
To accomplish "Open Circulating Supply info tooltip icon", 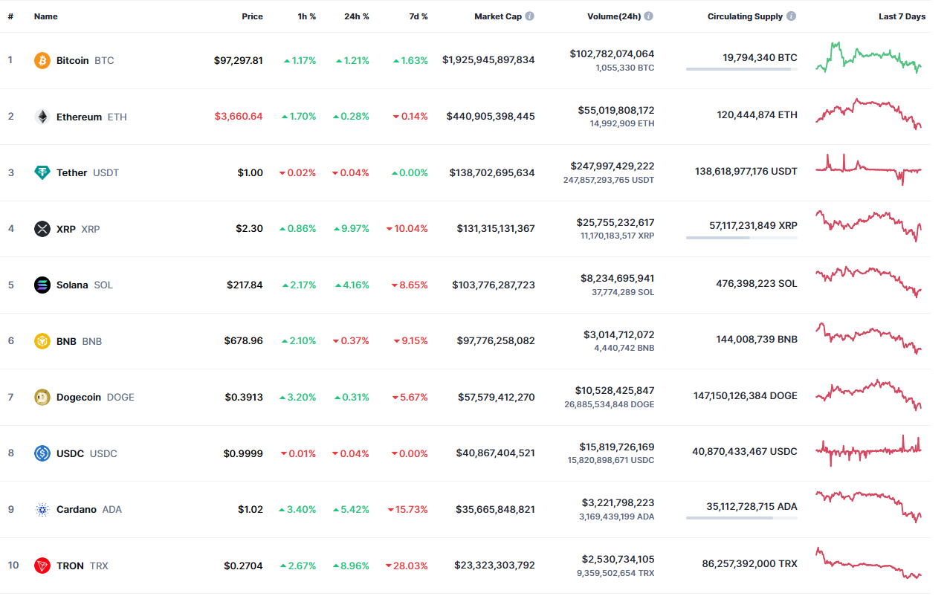I will (791, 16).
